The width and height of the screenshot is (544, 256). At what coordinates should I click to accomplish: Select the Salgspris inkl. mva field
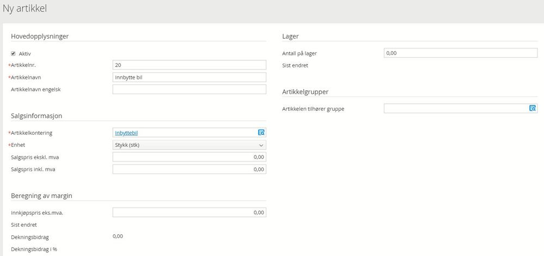189,169
